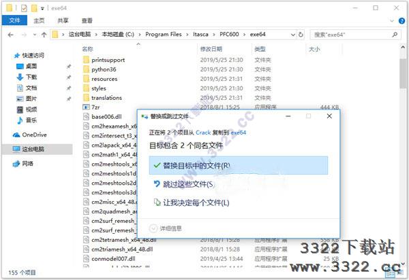
Task: Open the Explorer help icon
Action: click(x=402, y=21)
